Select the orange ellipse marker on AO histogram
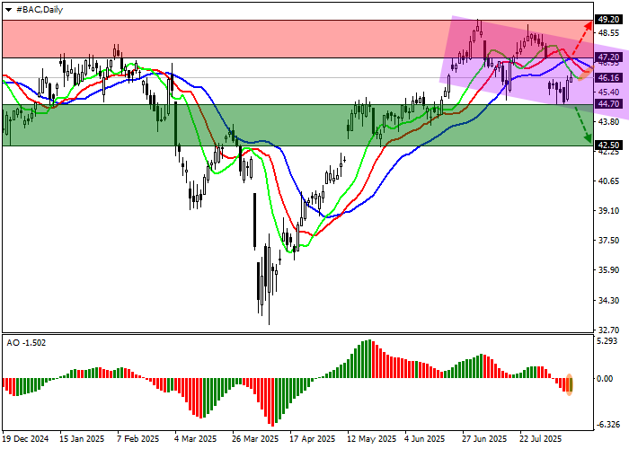Image resolution: width=629 pixels, height=449 pixels. tap(569, 383)
